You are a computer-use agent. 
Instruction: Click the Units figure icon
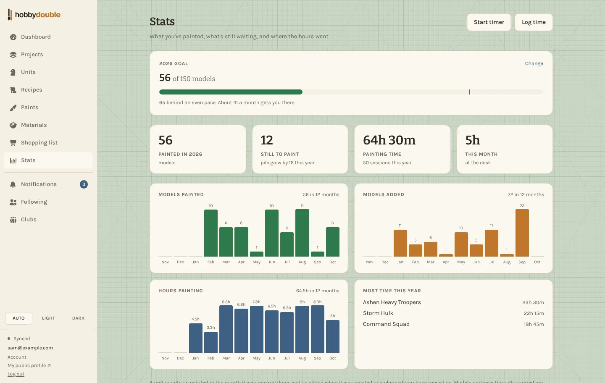(x=13, y=72)
